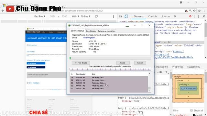Click the connections progress segment bar

pos(110,69)
